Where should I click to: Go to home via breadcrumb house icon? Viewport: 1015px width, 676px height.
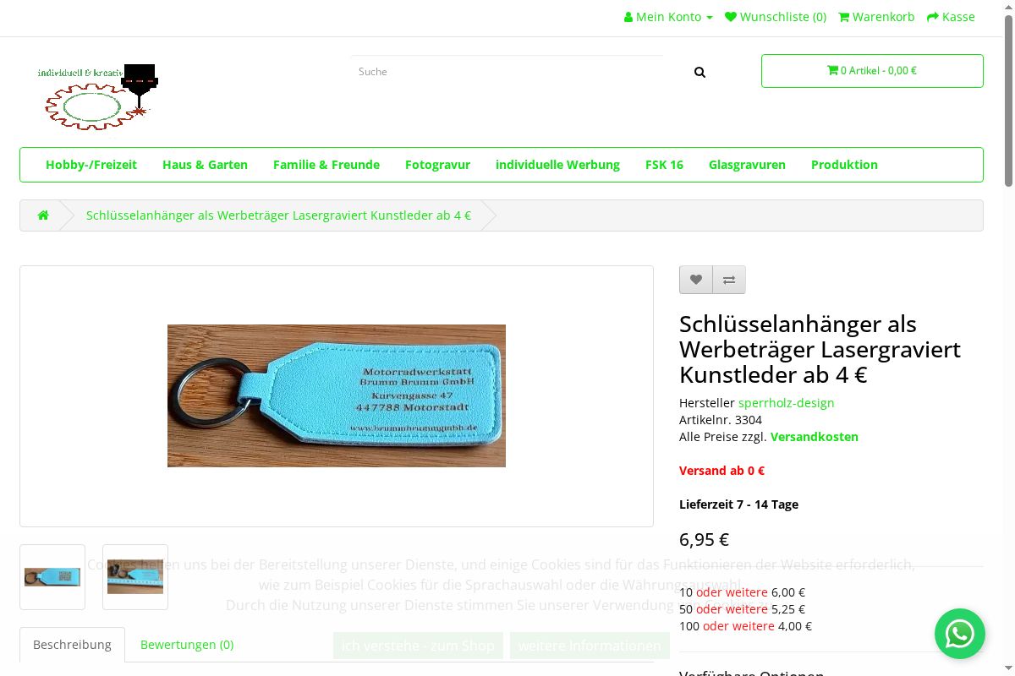[x=43, y=215]
